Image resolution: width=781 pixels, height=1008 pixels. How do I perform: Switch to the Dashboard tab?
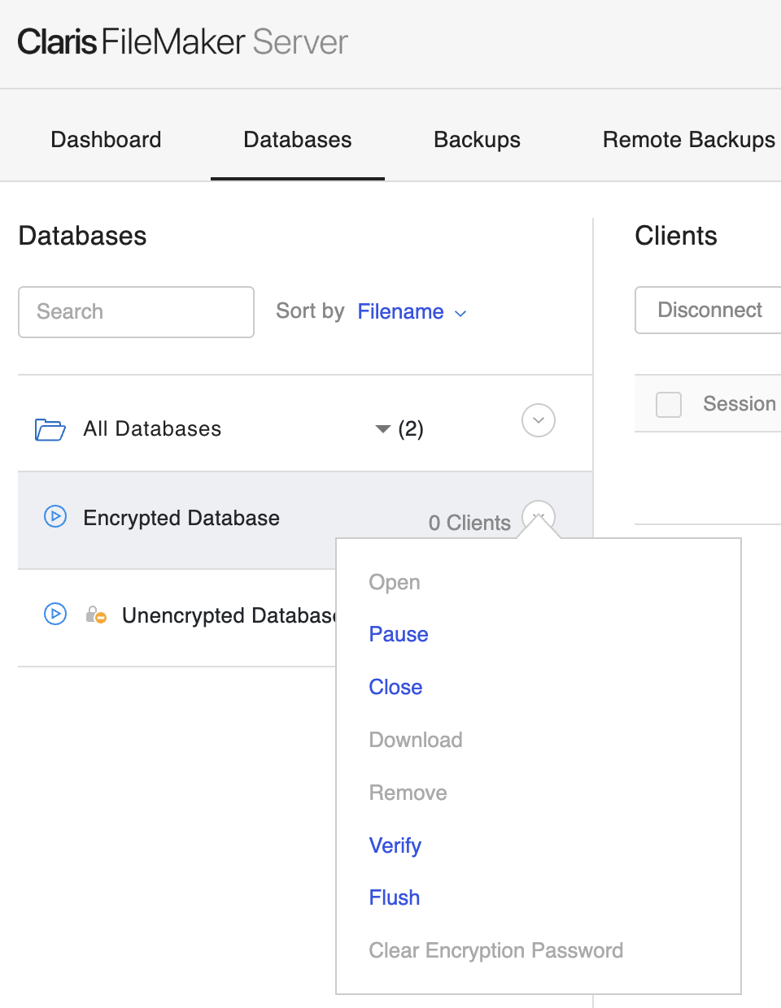tap(106, 140)
